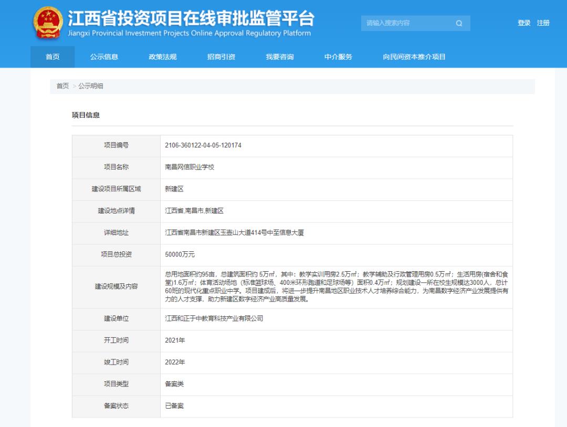Click the 公示明细 breadcrumb item
The width and height of the screenshot is (567, 427).
[x=91, y=86]
